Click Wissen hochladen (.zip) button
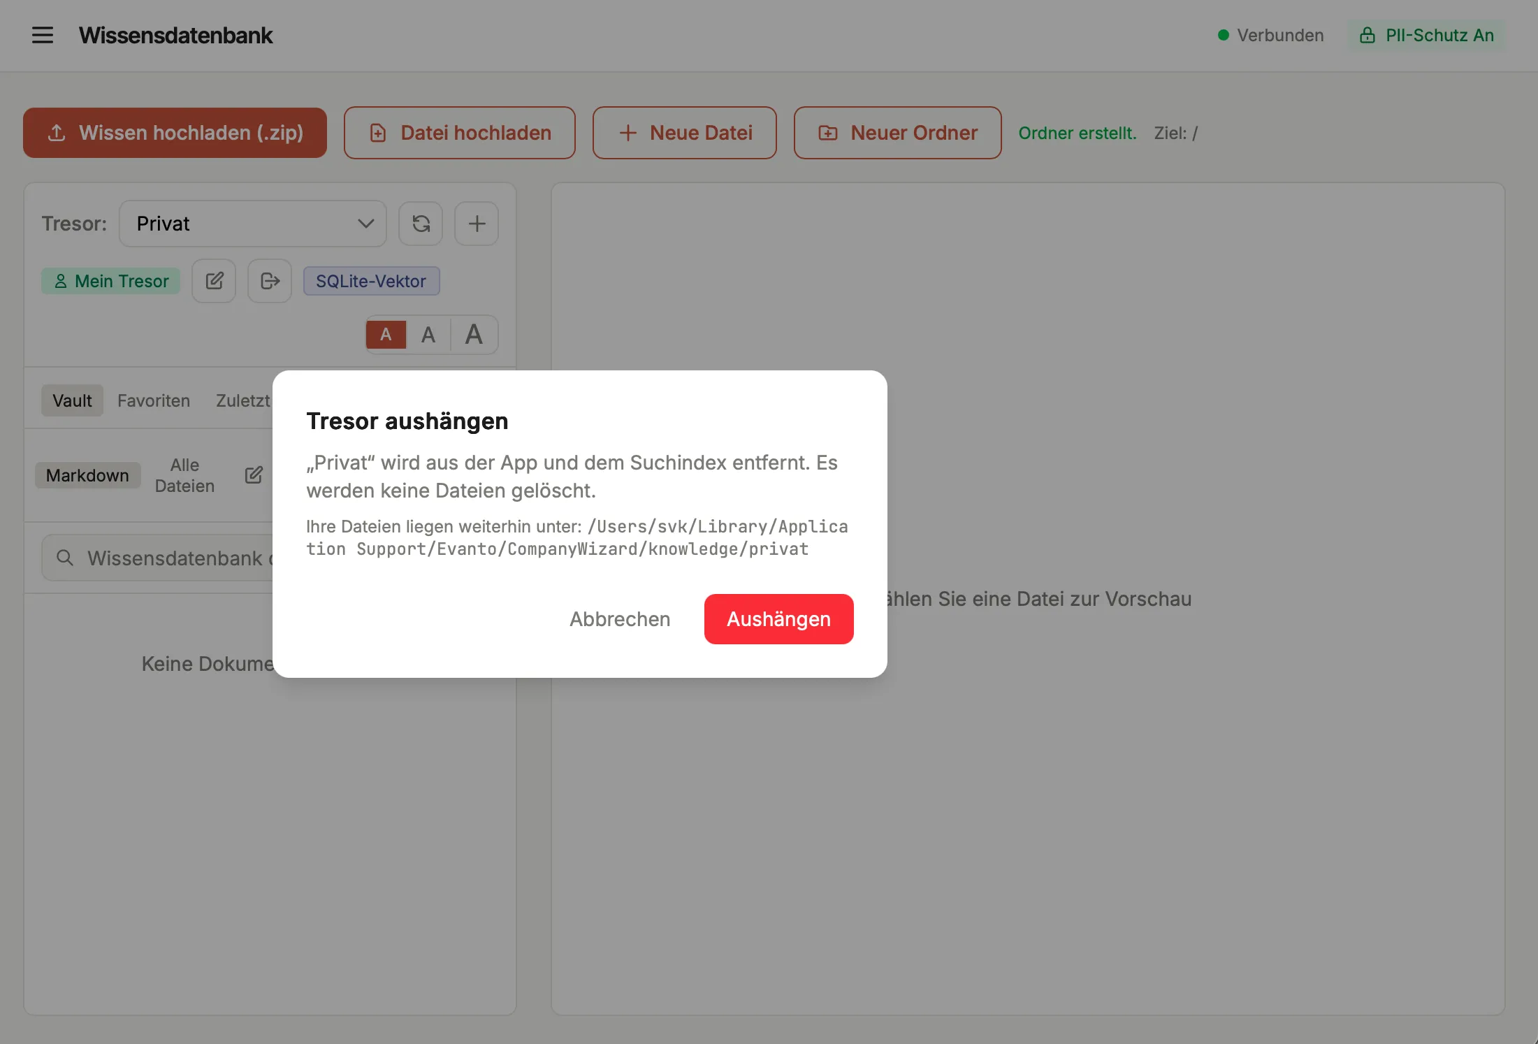This screenshot has width=1538, height=1044. pyautogui.click(x=175, y=133)
